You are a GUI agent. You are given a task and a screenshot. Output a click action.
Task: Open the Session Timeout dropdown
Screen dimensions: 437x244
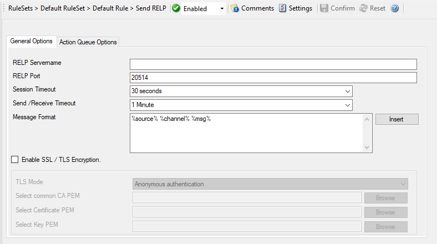pos(241,91)
